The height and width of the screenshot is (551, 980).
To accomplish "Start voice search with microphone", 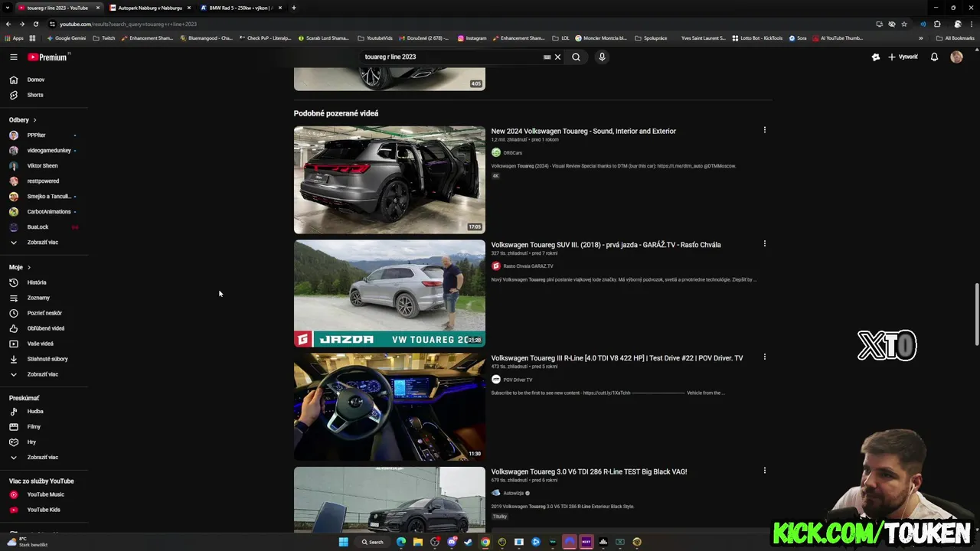I will point(602,57).
